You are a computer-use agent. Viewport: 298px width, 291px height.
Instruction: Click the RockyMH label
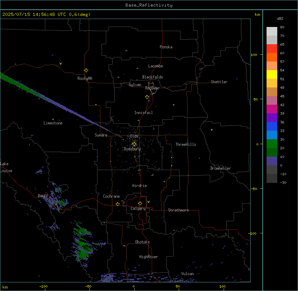click(x=85, y=78)
